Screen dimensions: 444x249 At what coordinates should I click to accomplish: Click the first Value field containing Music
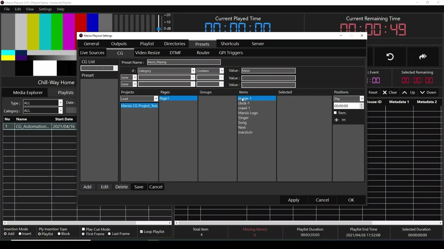[268, 71]
